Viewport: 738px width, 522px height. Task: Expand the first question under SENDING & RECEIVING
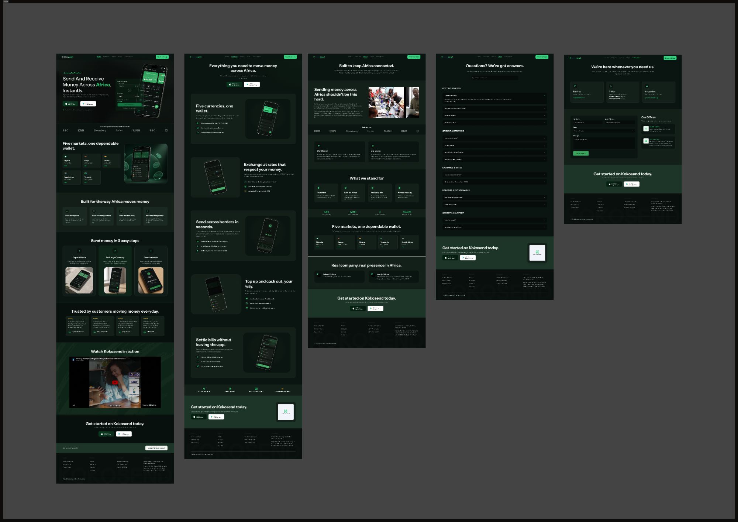(494, 138)
